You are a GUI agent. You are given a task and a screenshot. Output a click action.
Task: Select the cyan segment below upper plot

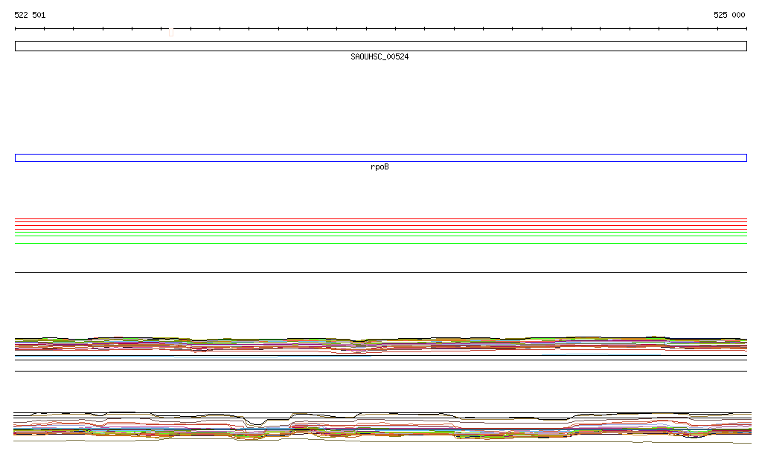225,357
